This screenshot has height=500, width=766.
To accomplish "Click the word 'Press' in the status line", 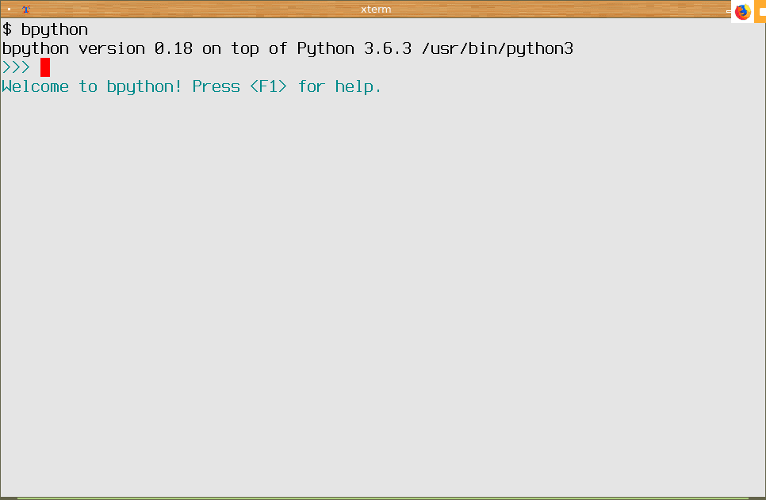I will pyautogui.click(x=216, y=86).
